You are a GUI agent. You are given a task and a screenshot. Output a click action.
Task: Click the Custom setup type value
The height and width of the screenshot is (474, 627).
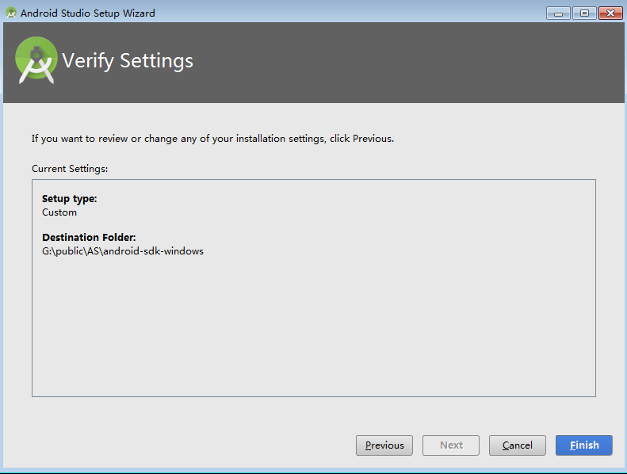[x=59, y=212]
